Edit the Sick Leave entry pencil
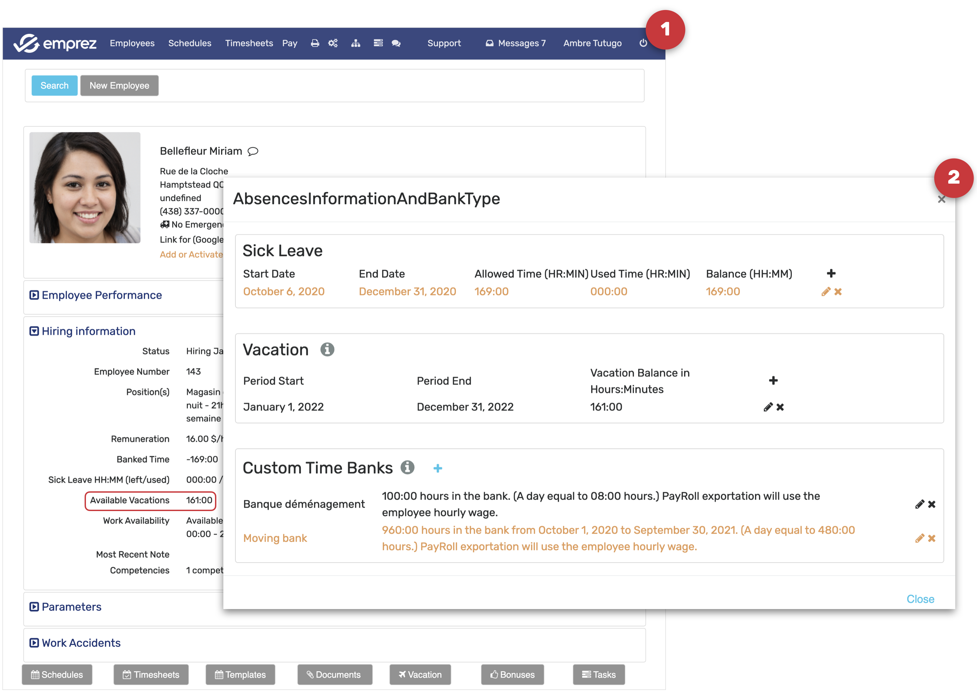 (x=825, y=292)
